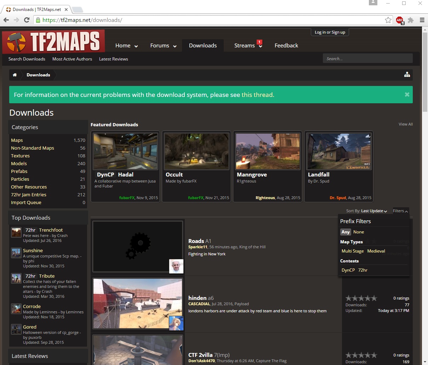Follow the 'this thread' link in the notice
This screenshot has height=365, width=428.
[x=257, y=95]
